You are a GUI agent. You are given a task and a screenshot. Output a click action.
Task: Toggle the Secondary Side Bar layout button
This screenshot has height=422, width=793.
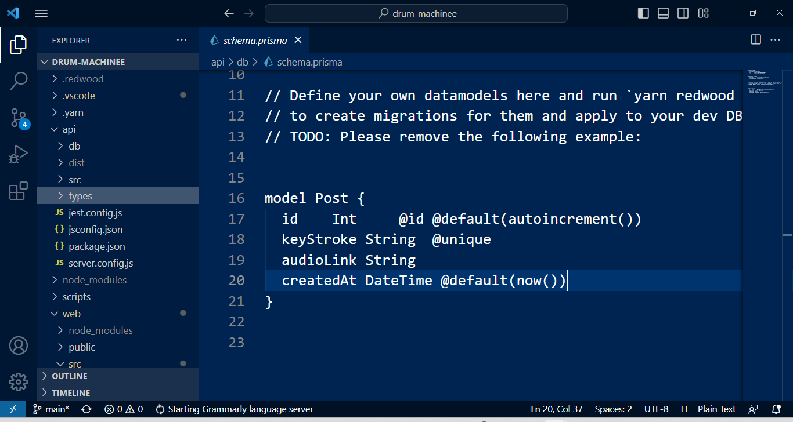pyautogui.click(x=683, y=13)
